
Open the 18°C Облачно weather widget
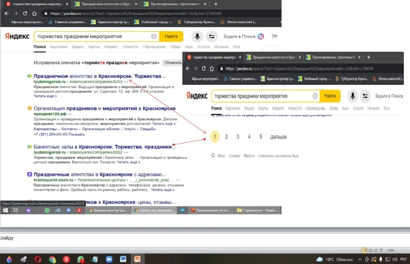tap(335, 259)
